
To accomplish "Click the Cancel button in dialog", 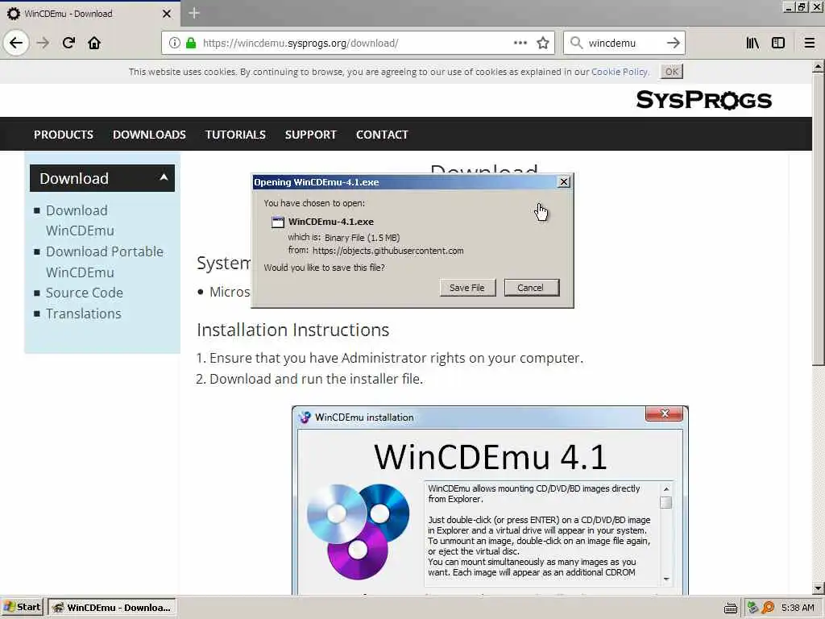I will pyautogui.click(x=532, y=288).
